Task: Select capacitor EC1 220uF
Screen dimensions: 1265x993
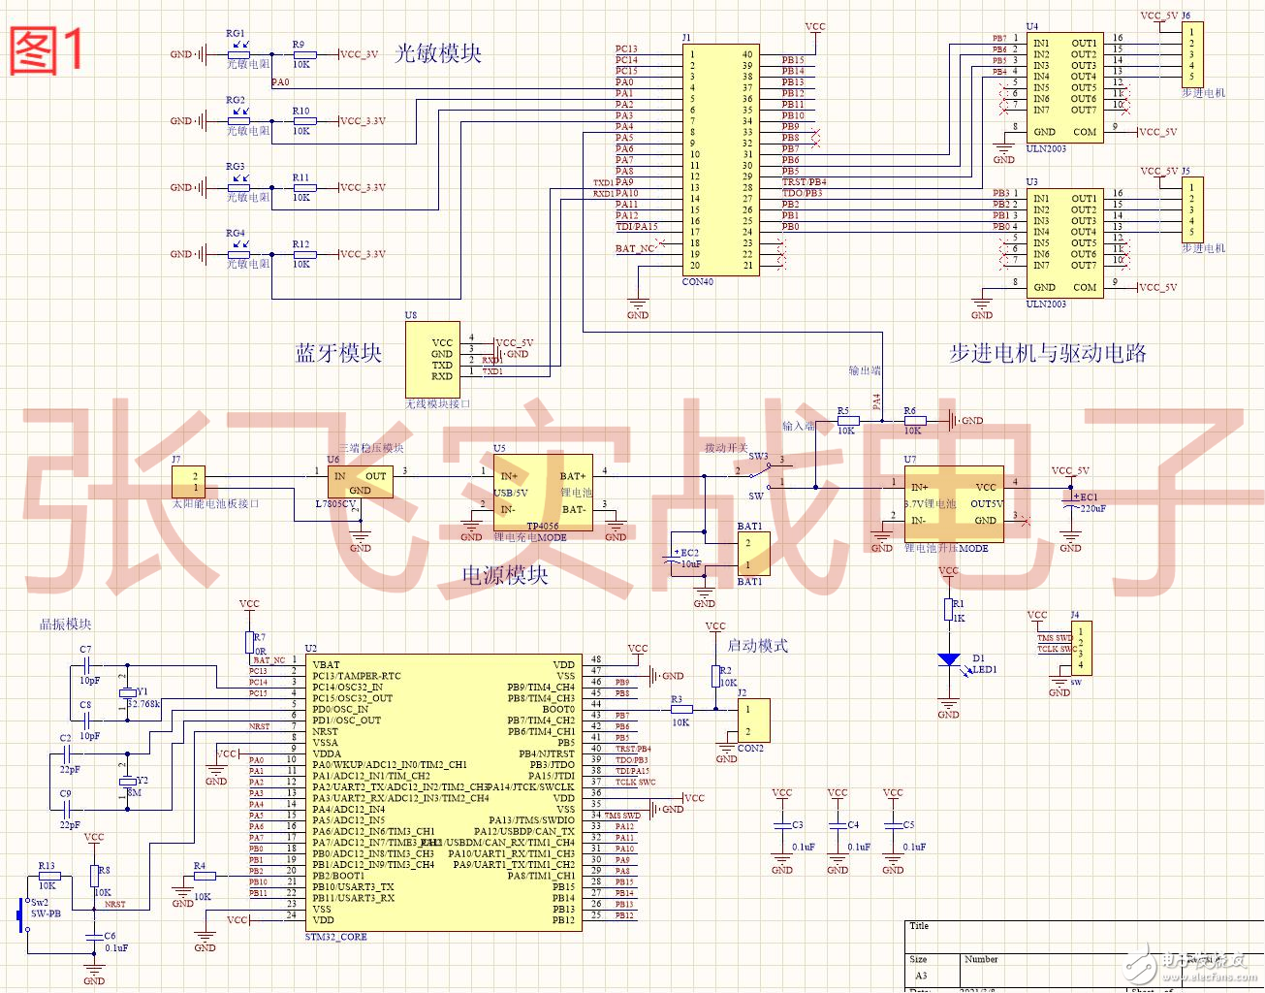Action: point(1070,502)
